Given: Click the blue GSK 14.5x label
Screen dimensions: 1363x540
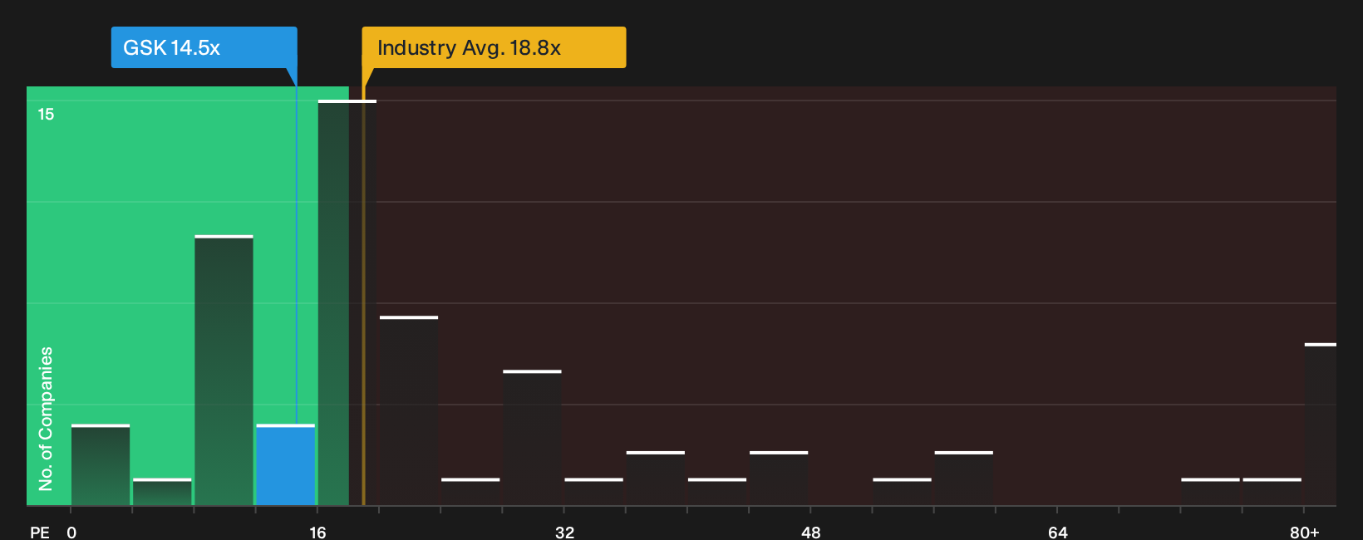Looking at the screenshot, I should 204,47.
